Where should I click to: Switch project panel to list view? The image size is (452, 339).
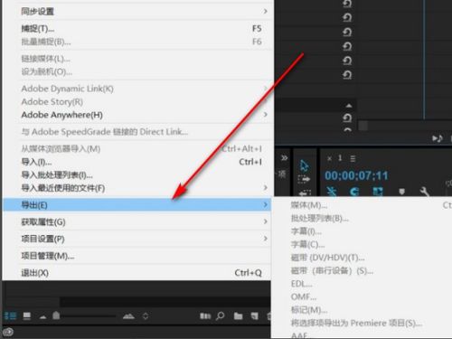(x=11, y=315)
